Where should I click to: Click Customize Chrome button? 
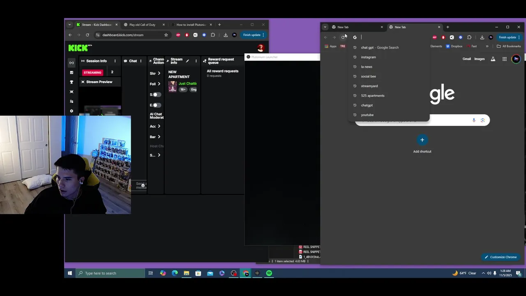pyautogui.click(x=500, y=257)
